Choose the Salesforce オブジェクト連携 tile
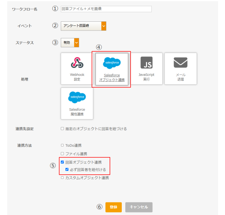This screenshot has height=215, width=225. tap(112, 69)
